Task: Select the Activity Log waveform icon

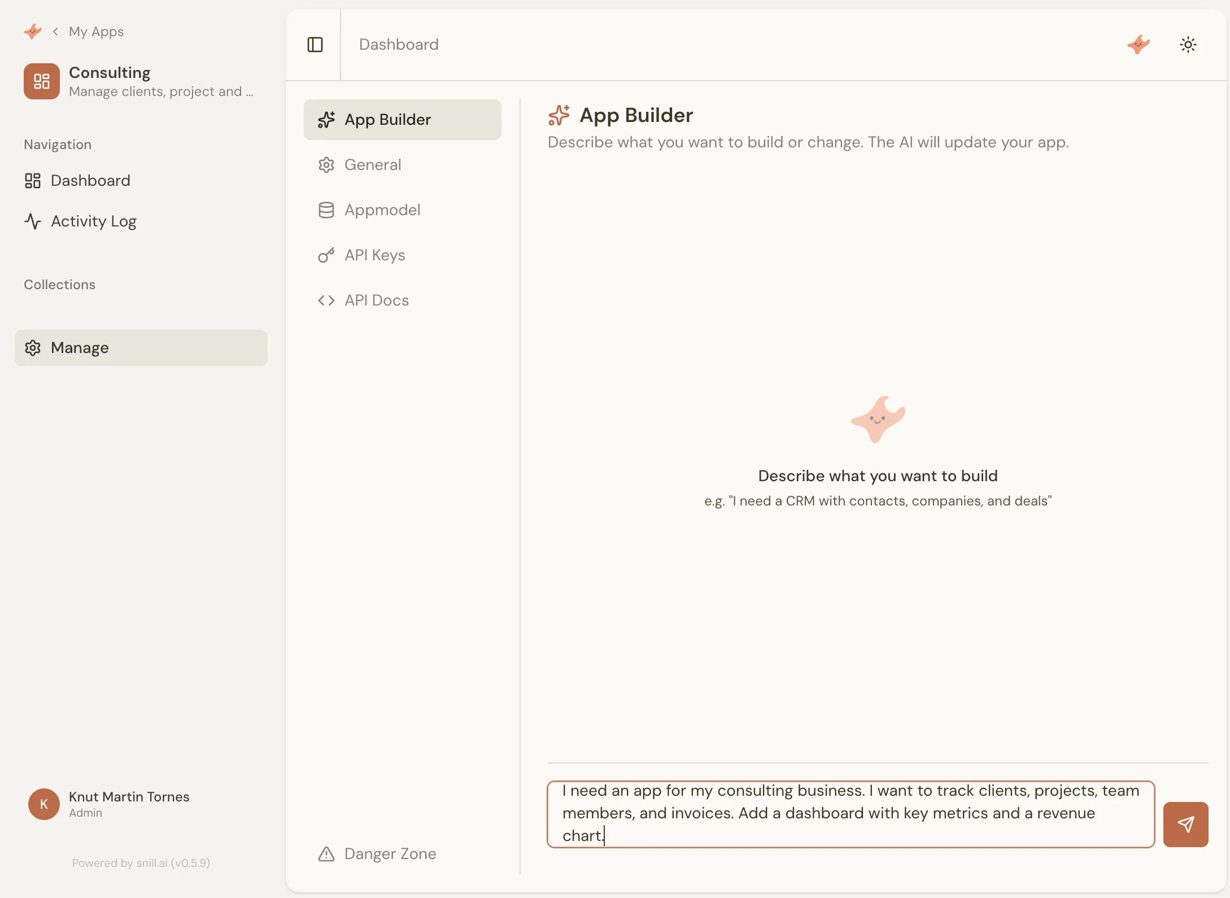Action: click(33, 221)
